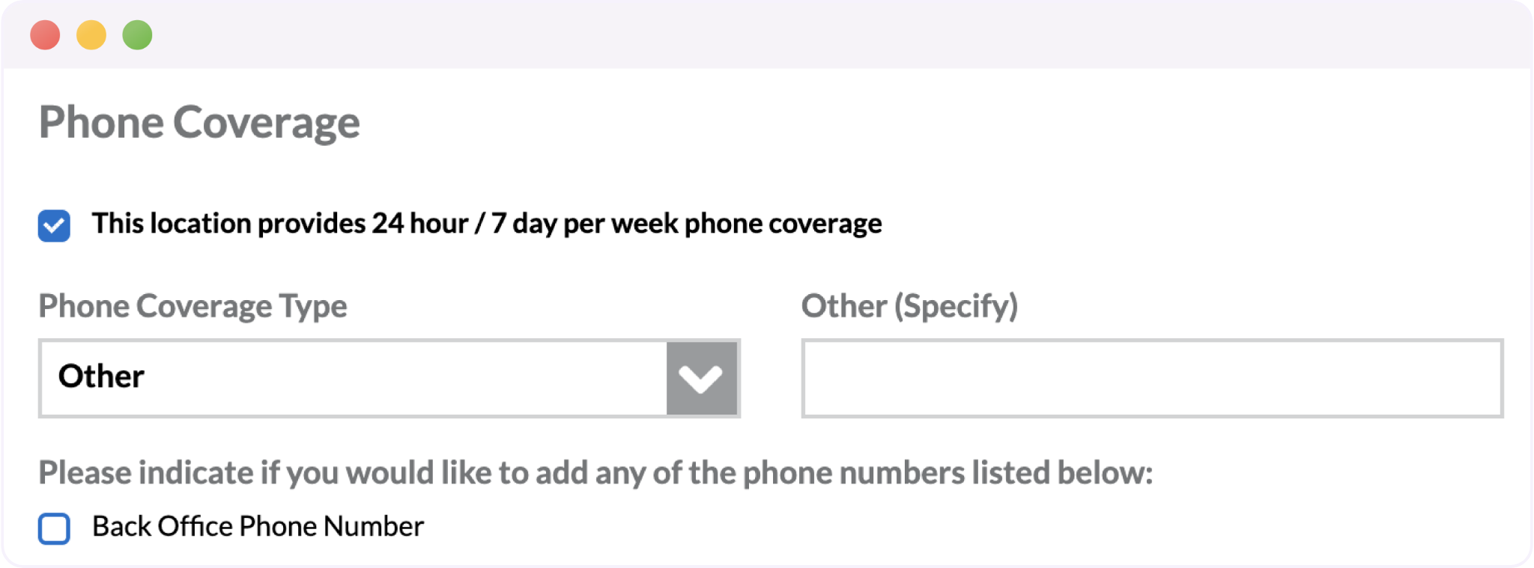Expand the Phone Coverage Type chevron arrow
The image size is (1534, 568).
(x=701, y=379)
